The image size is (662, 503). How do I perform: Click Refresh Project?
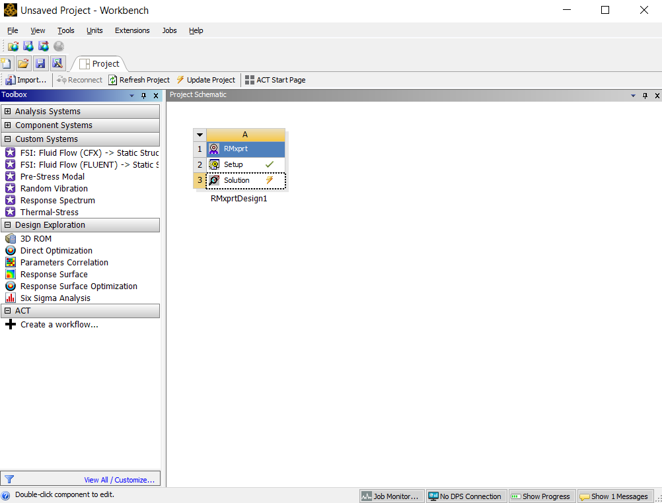(x=139, y=80)
